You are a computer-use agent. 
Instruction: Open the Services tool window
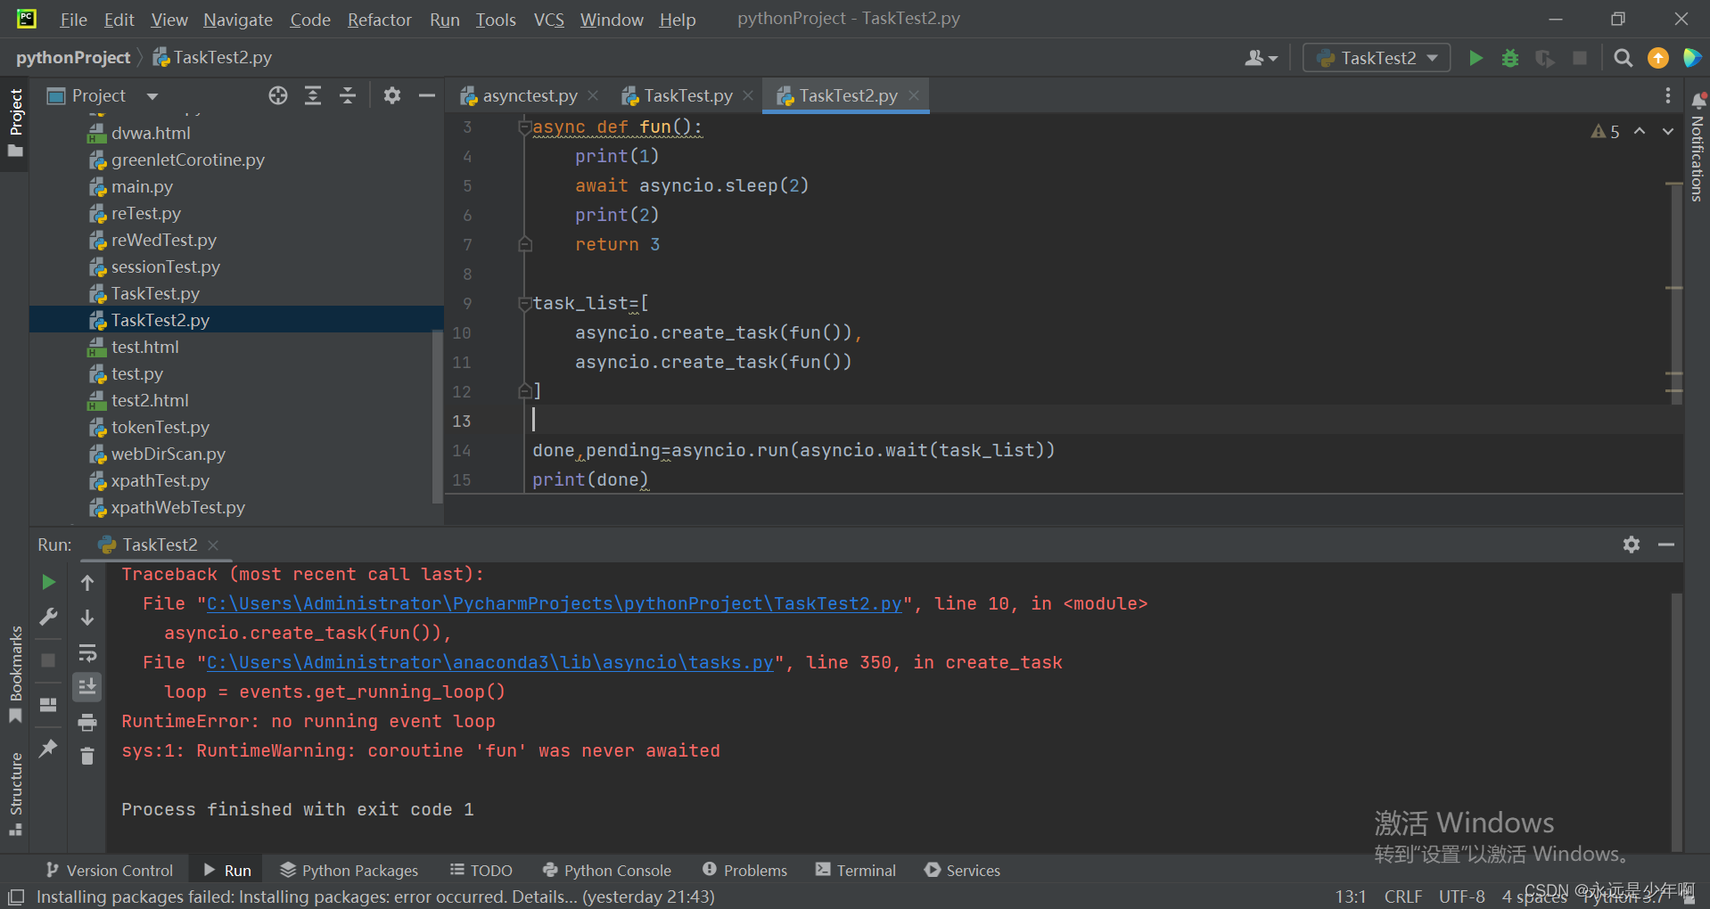coord(963,871)
